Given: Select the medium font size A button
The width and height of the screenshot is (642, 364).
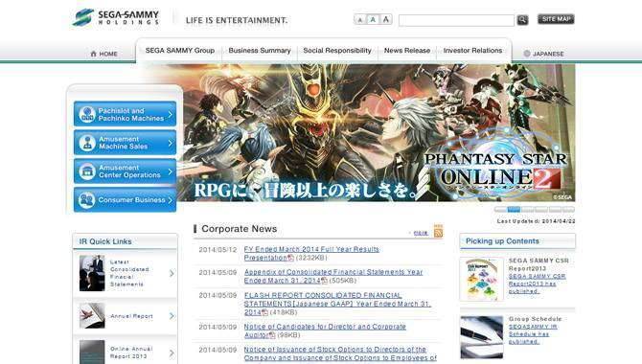Looking at the screenshot, I should click(373, 19).
